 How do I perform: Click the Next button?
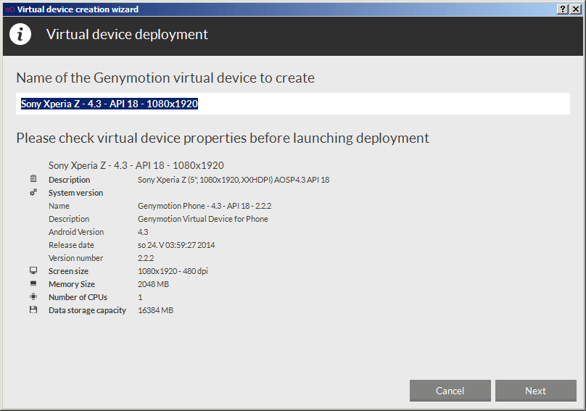click(535, 391)
